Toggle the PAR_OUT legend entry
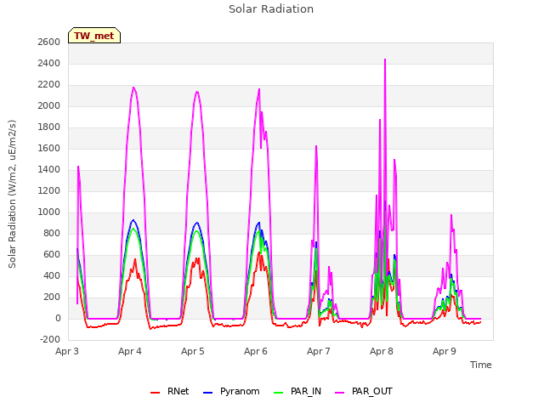This screenshot has width=544, height=408. [364, 391]
